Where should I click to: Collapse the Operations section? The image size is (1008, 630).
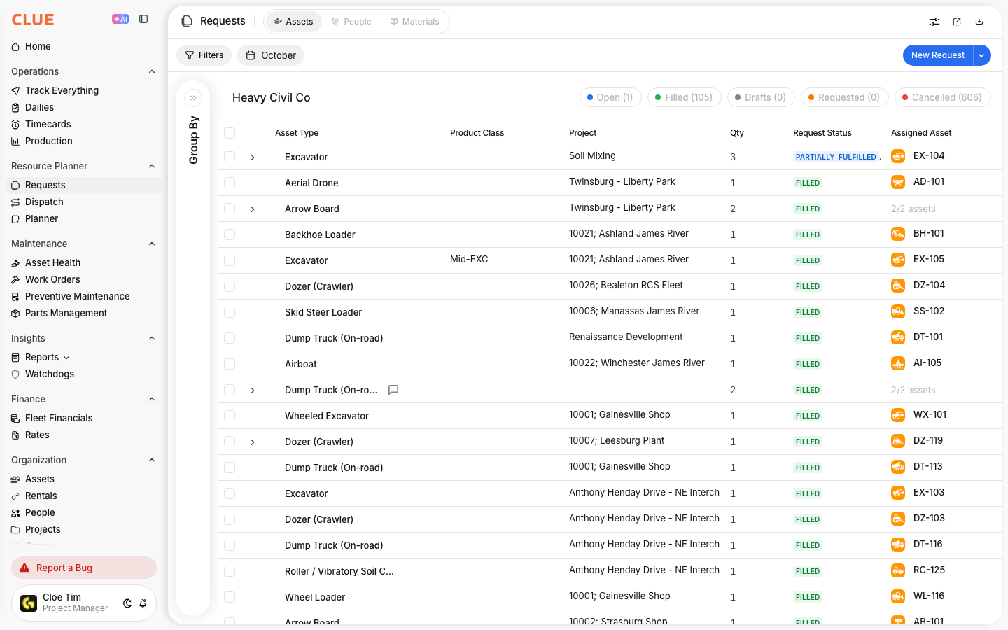coord(152,71)
